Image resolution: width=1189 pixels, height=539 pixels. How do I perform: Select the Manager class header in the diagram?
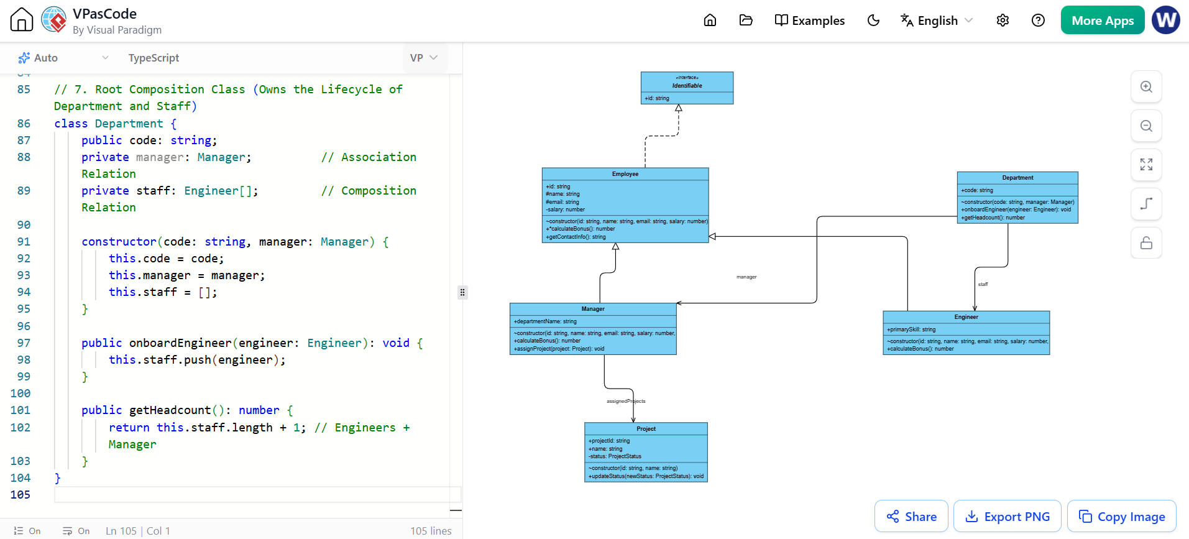coord(593,309)
